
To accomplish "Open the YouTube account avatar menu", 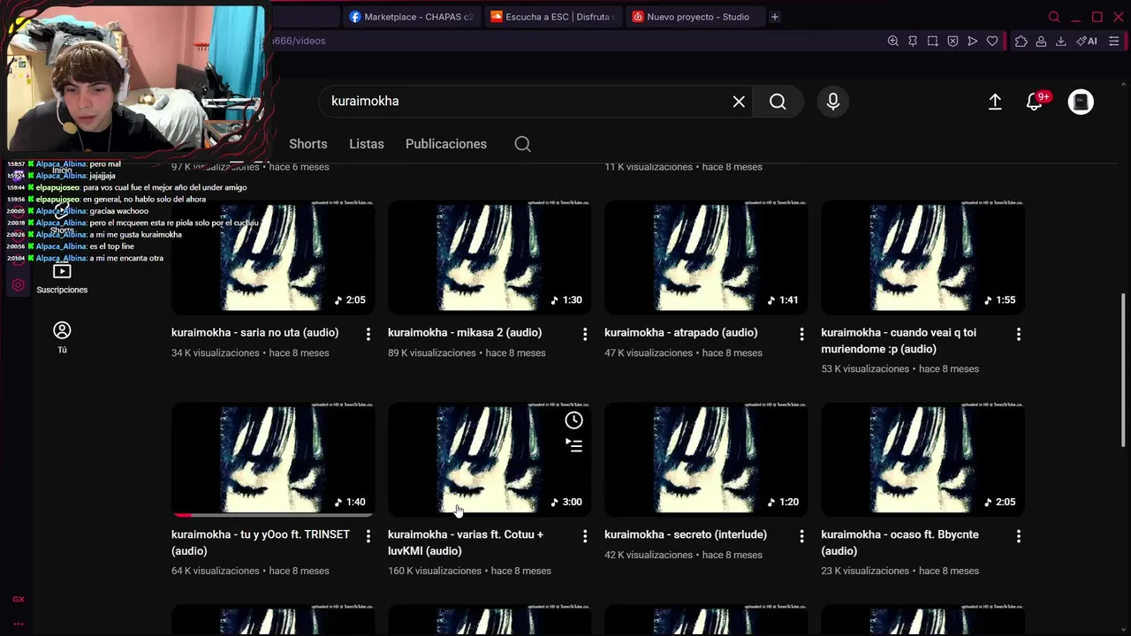I will [1081, 102].
